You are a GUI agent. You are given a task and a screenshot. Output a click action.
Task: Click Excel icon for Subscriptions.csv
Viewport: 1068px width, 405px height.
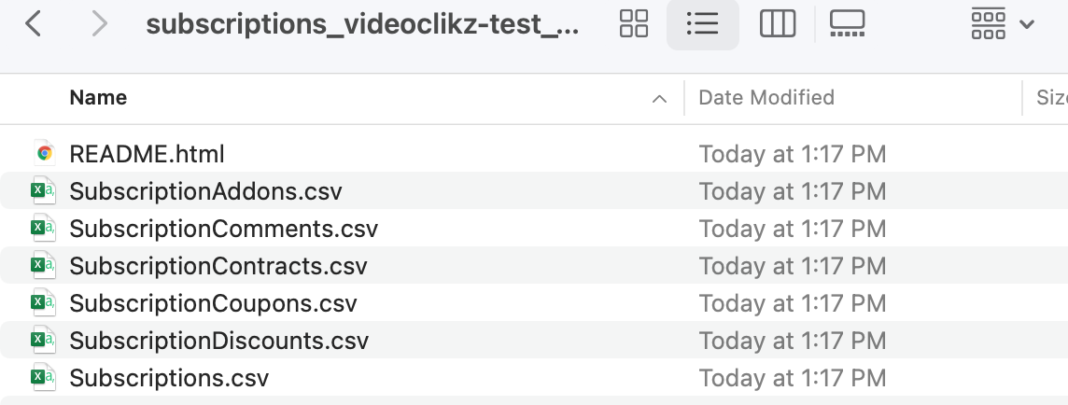coord(44,377)
